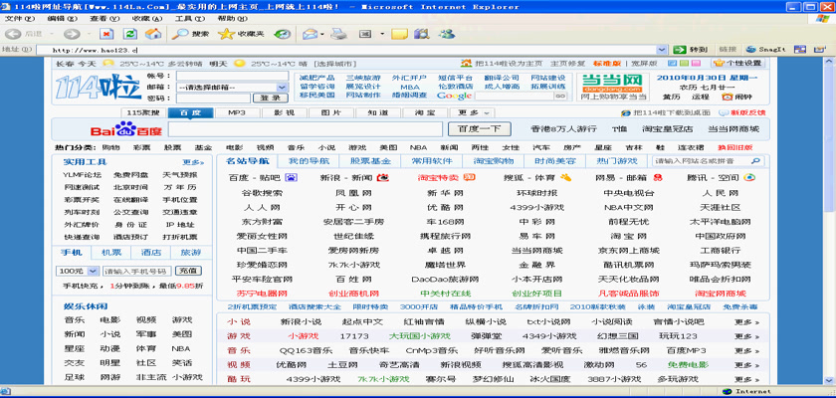Screen dimensions: 836x398
Task: Switch to the 股票基金 navigation tab
Action: point(370,161)
